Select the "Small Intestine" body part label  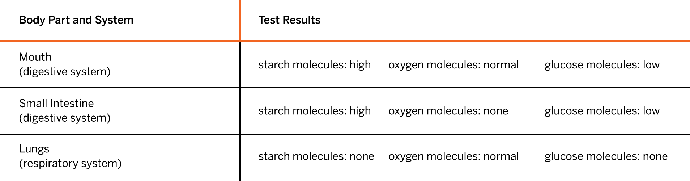[x=56, y=103]
